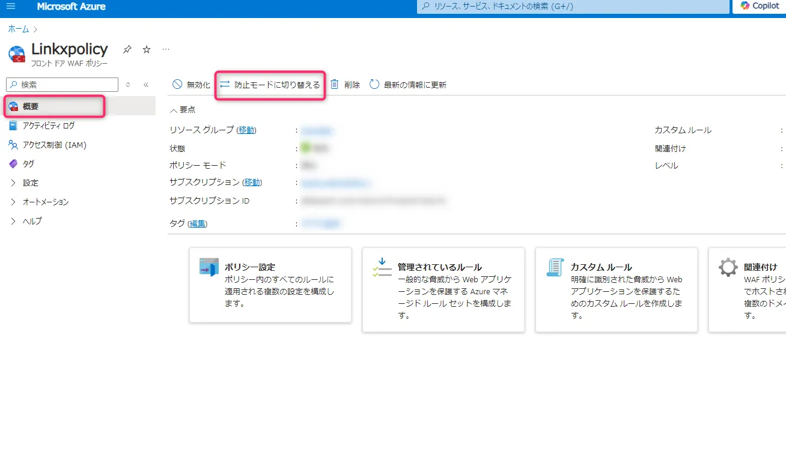786x460 pixels.
Task: Click the 無効化 toolbar button
Action: (191, 85)
